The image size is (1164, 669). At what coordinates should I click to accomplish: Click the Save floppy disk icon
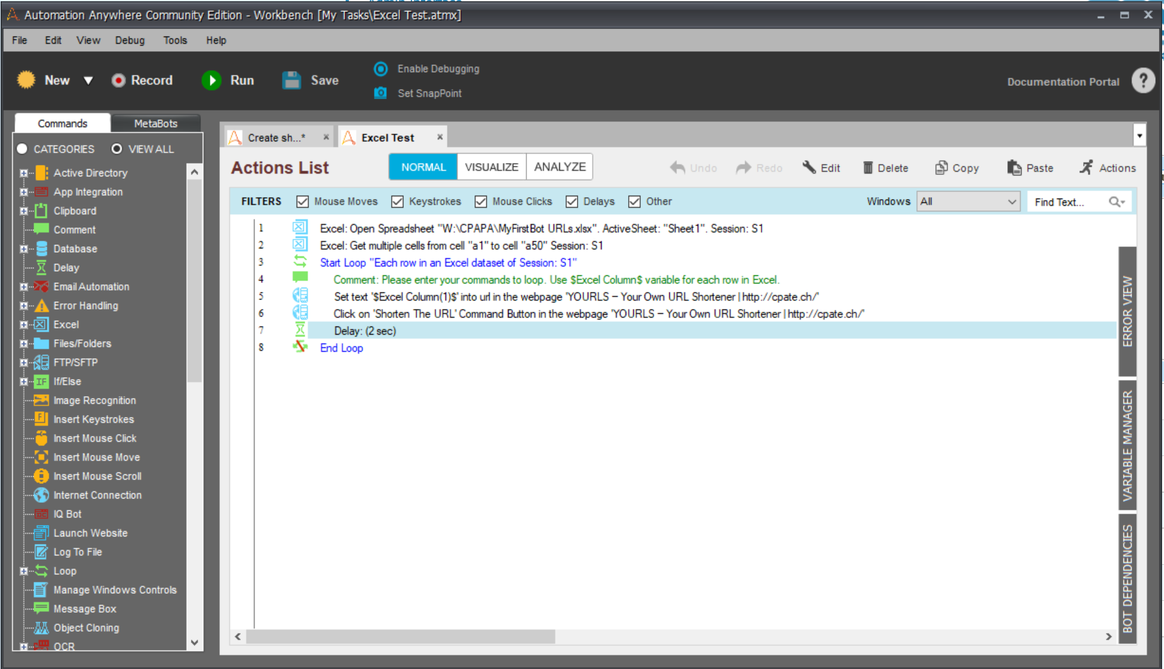click(291, 80)
